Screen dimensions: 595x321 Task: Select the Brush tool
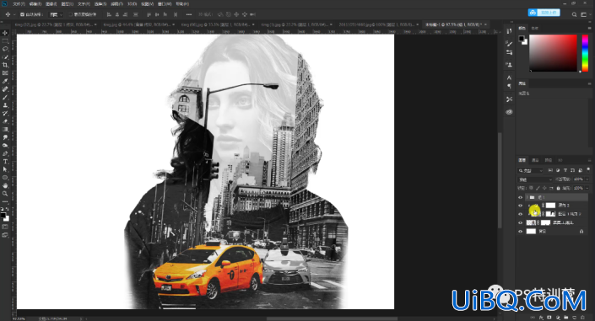(x=5, y=97)
